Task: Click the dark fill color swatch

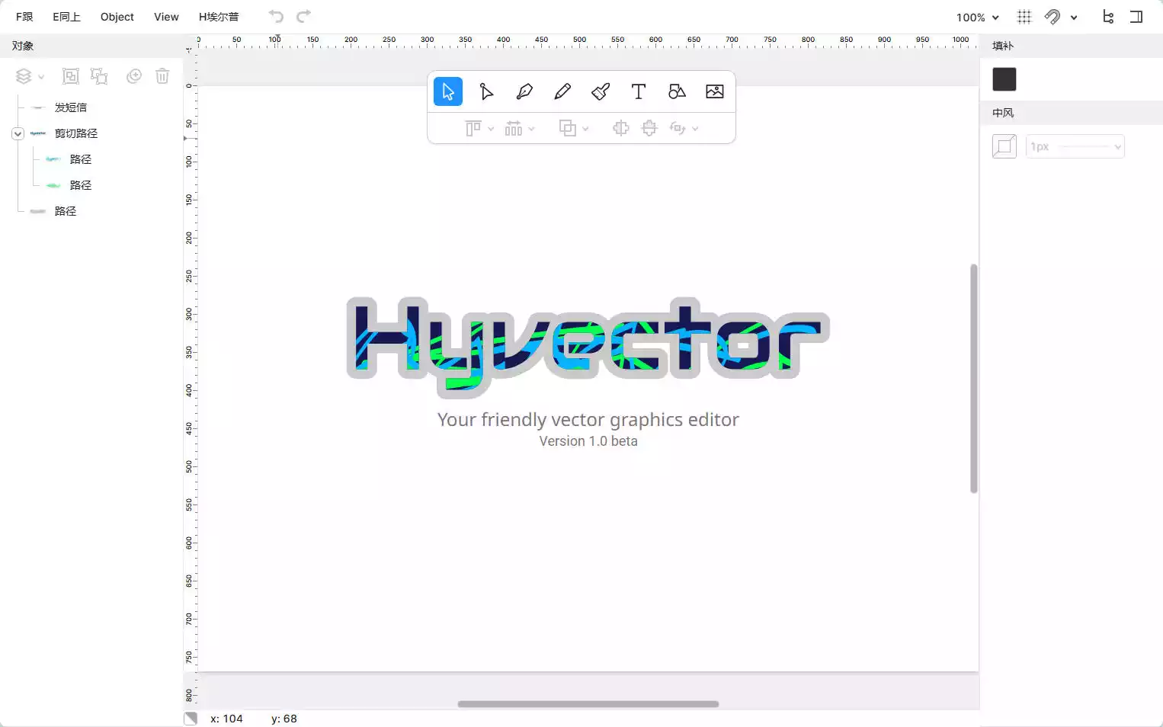Action: (1004, 79)
